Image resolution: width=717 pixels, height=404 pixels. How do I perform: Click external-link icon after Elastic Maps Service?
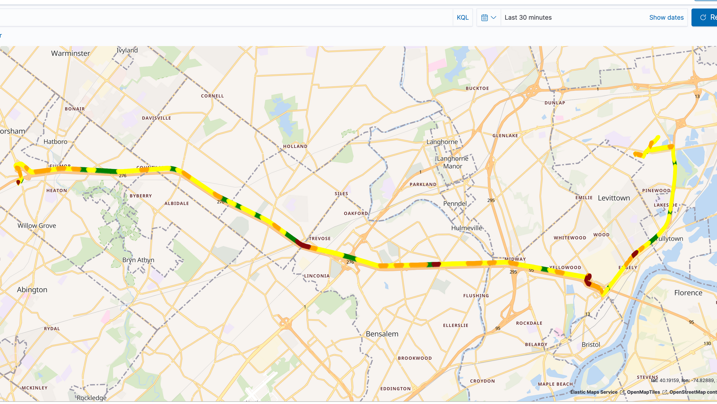coord(622,393)
